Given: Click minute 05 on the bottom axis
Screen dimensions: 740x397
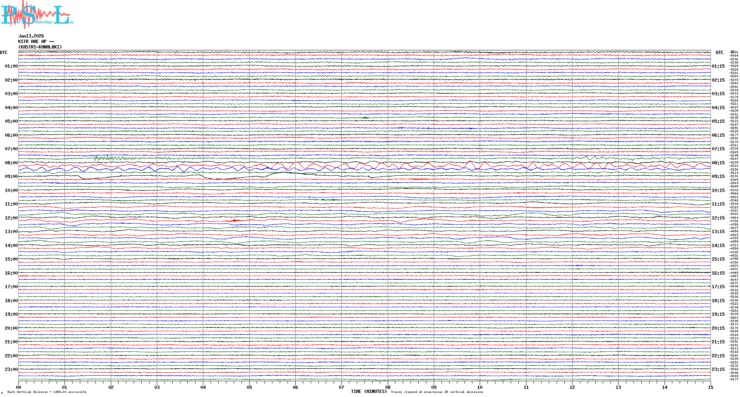Looking at the screenshot, I should (249, 387).
